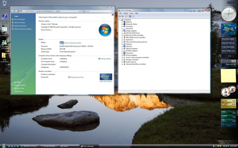Click the Device Manager taskbar button
Screen dimensions: 238x148
coord(89,146)
